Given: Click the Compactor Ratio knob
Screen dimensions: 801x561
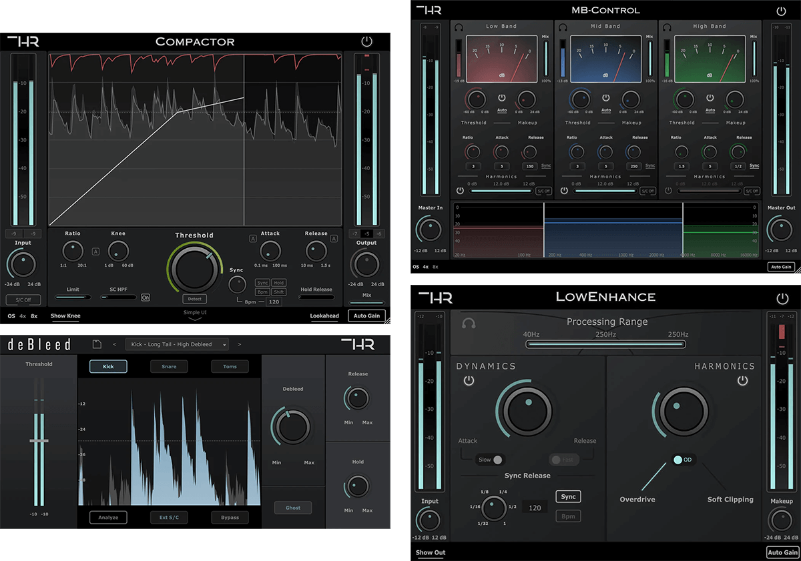Looking at the screenshot, I should (x=72, y=251).
